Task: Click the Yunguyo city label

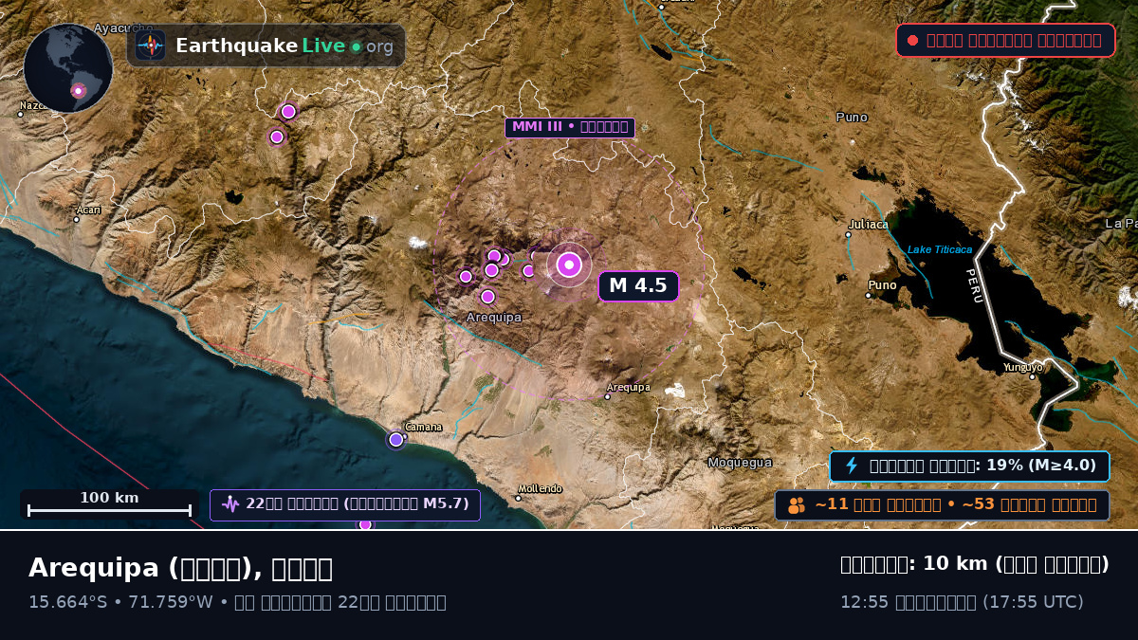Action: pos(1022,367)
